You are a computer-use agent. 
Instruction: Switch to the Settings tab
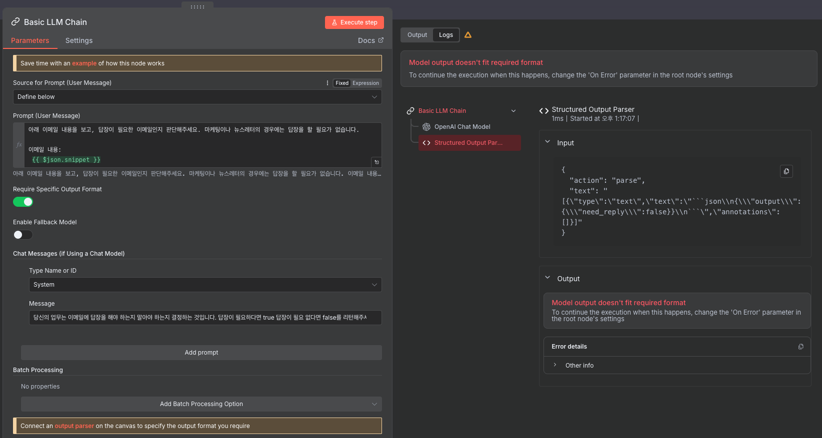pos(79,40)
